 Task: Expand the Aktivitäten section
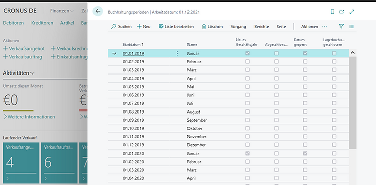18,73
